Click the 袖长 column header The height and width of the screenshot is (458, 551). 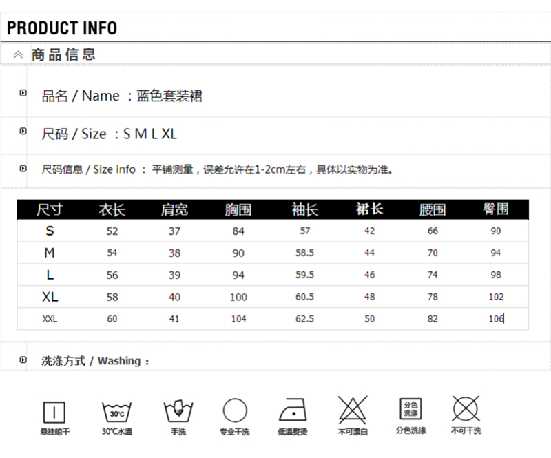click(x=304, y=209)
